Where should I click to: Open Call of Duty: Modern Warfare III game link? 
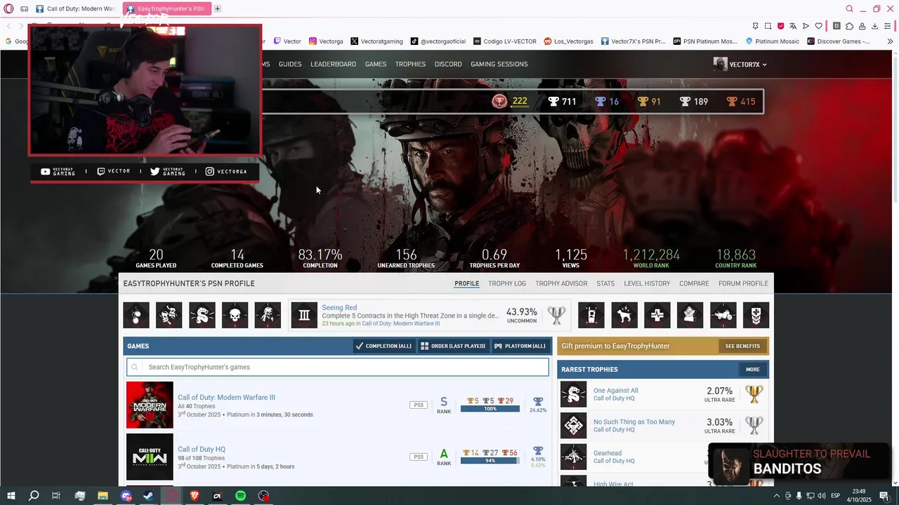(226, 398)
